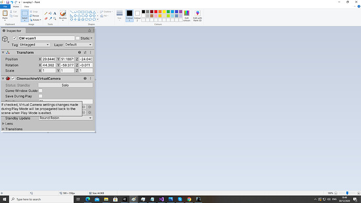This screenshot has height=203, width=361.
Task: Choose the Magnifier tool
Action: point(54,18)
